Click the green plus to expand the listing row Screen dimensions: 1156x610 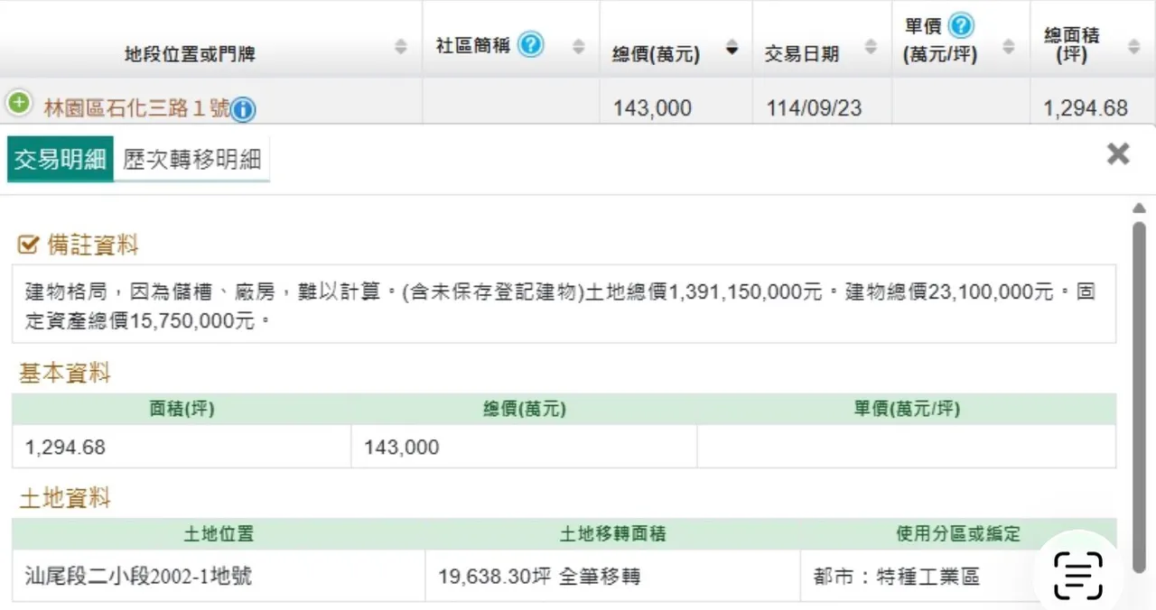coord(18,102)
